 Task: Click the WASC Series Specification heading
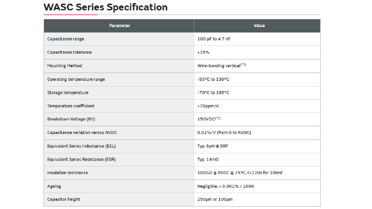(105, 7)
